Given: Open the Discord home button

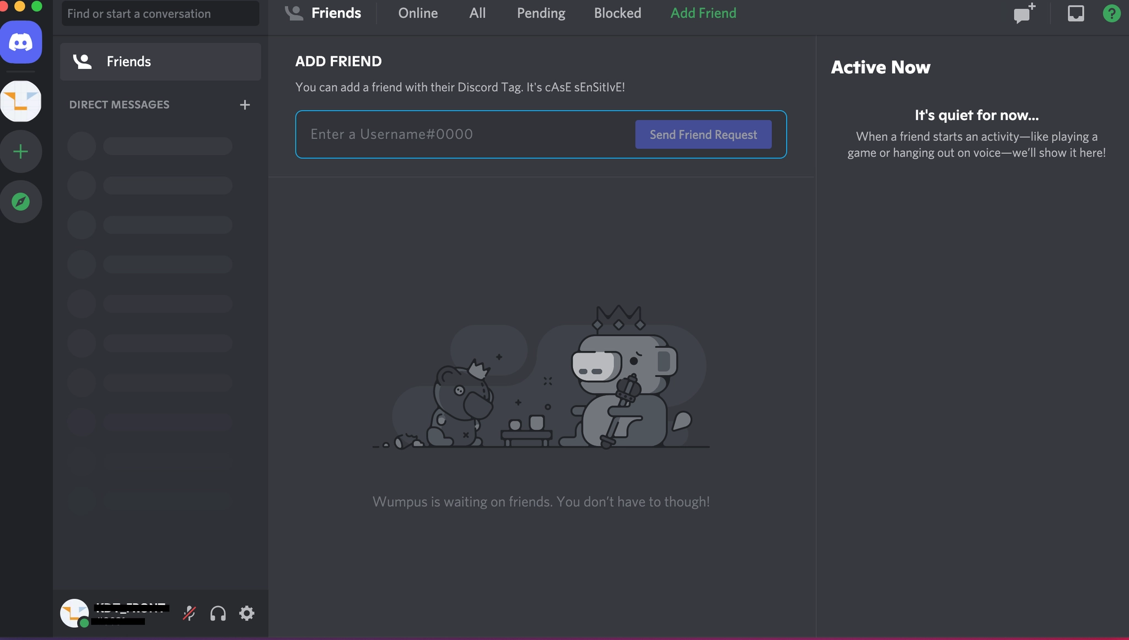Looking at the screenshot, I should 21,42.
